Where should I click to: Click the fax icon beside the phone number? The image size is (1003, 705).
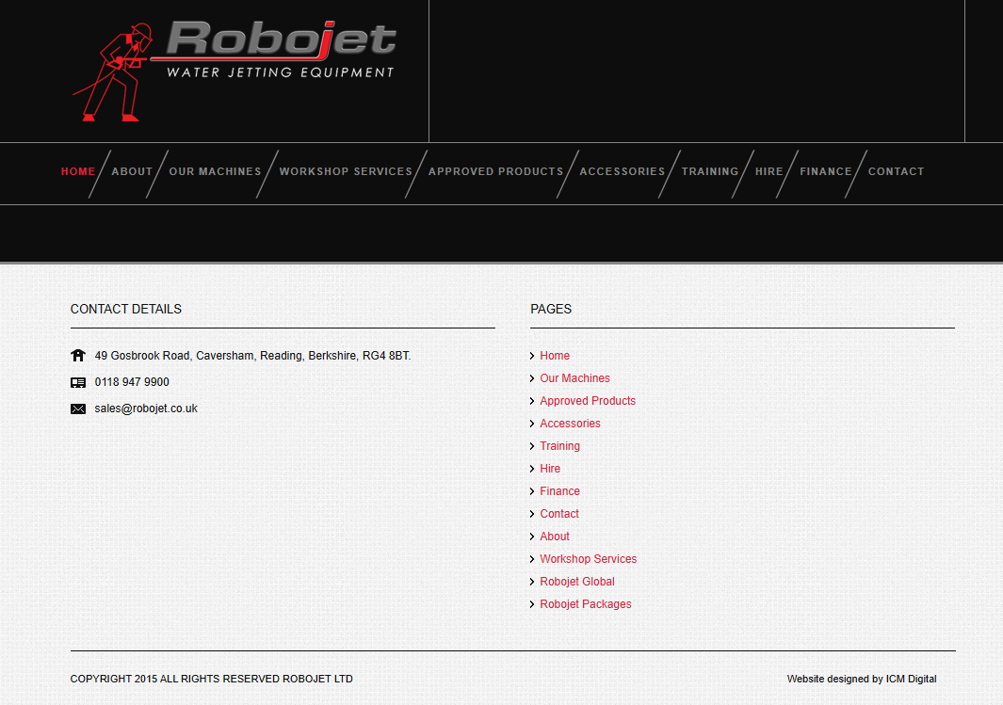78,382
